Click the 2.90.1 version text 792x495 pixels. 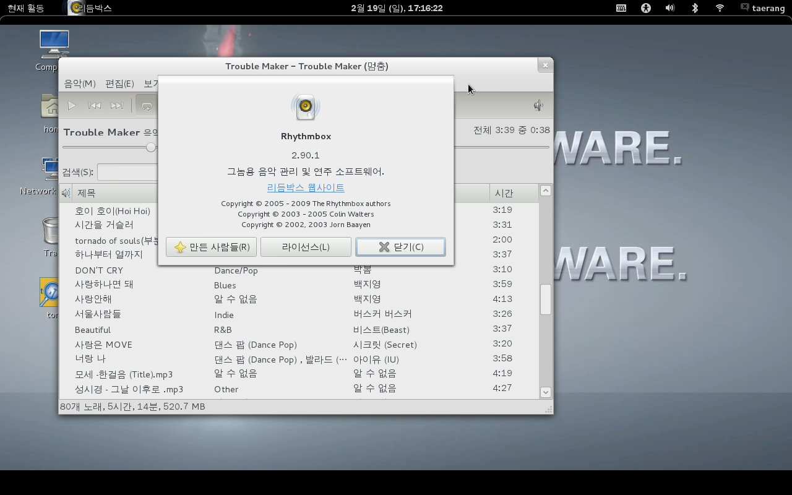pyautogui.click(x=306, y=155)
